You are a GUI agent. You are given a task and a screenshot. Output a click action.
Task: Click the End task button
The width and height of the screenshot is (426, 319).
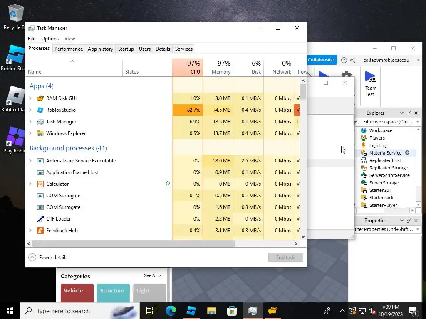[285, 258]
